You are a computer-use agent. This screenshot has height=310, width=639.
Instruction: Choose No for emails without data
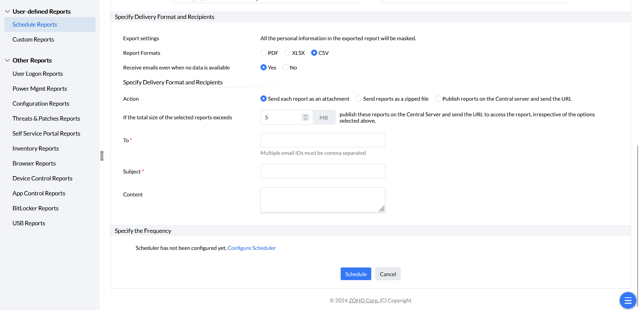[x=285, y=67]
